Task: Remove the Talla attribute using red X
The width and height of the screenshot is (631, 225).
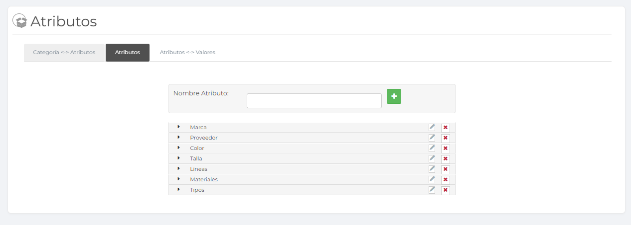Action: tap(445, 159)
